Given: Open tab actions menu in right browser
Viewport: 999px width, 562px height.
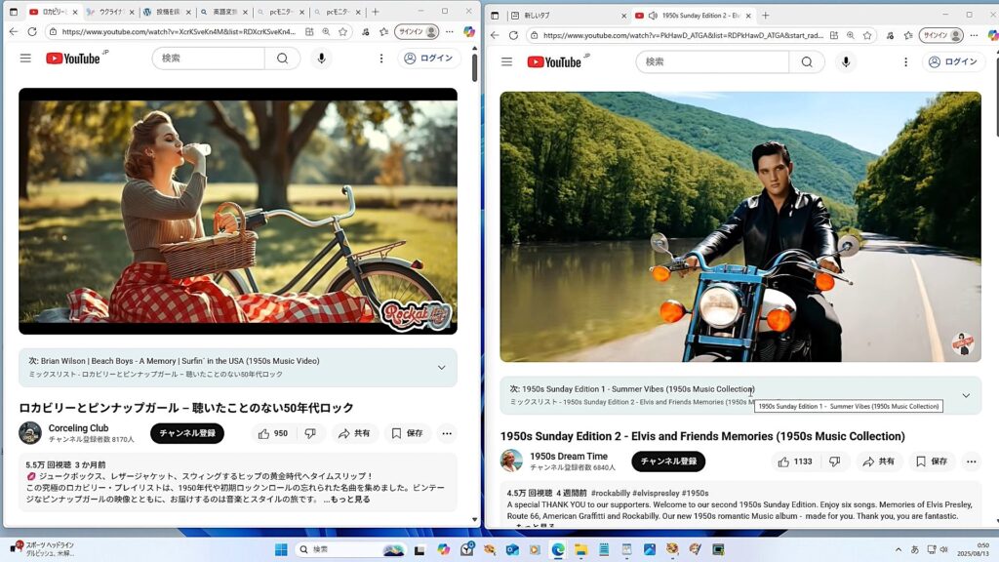Looking at the screenshot, I should [x=495, y=16].
